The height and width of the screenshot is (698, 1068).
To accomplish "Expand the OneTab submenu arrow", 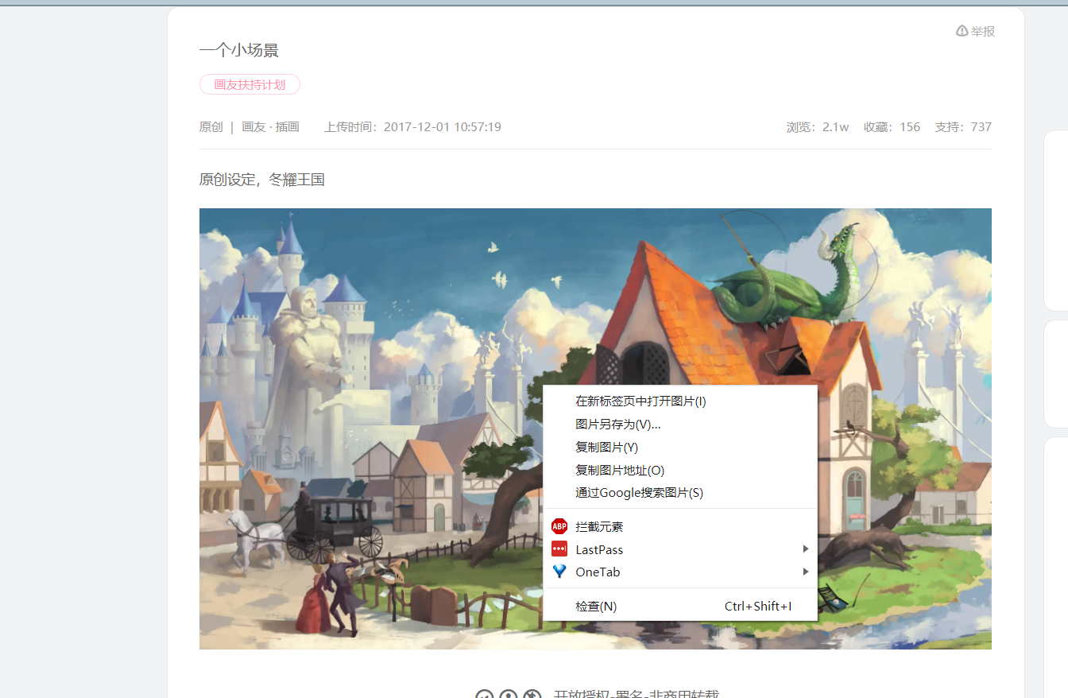I will tap(806, 571).
